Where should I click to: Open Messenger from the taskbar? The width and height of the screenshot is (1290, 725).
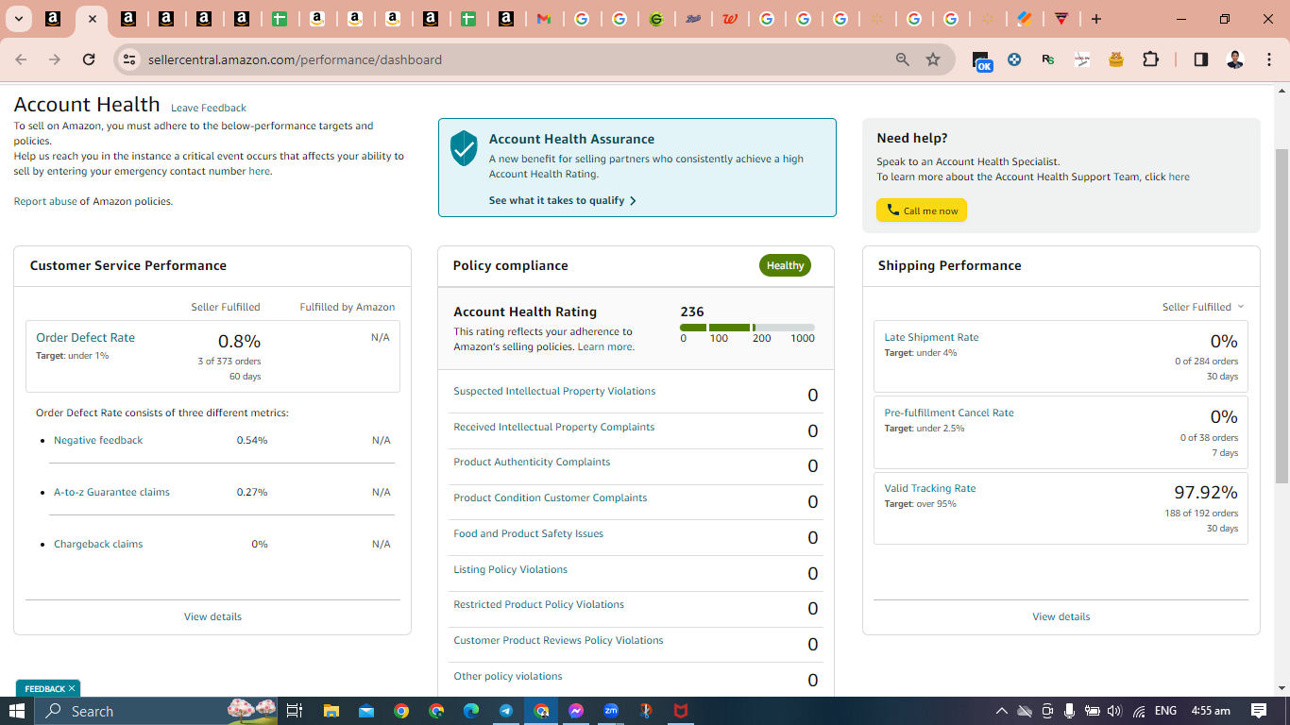[x=576, y=711]
